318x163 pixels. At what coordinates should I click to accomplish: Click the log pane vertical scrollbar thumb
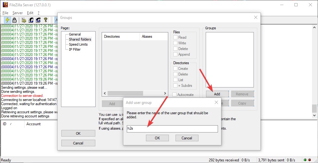[314, 108]
